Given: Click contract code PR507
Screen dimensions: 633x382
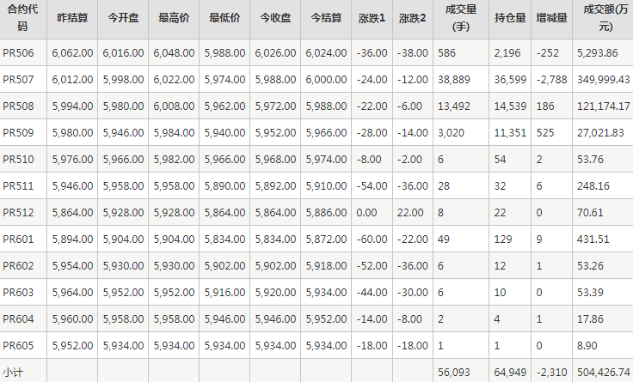Looking at the screenshot, I should 18,79.
